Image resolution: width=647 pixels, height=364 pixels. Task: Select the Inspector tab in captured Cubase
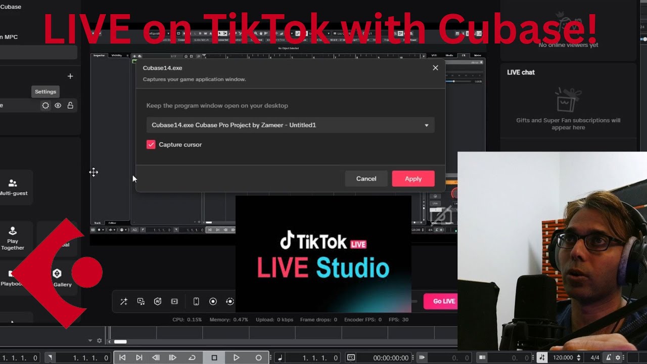99,55
